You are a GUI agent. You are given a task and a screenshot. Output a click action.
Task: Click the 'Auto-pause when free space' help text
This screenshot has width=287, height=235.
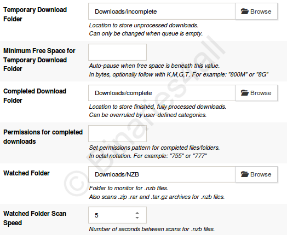tap(154, 66)
